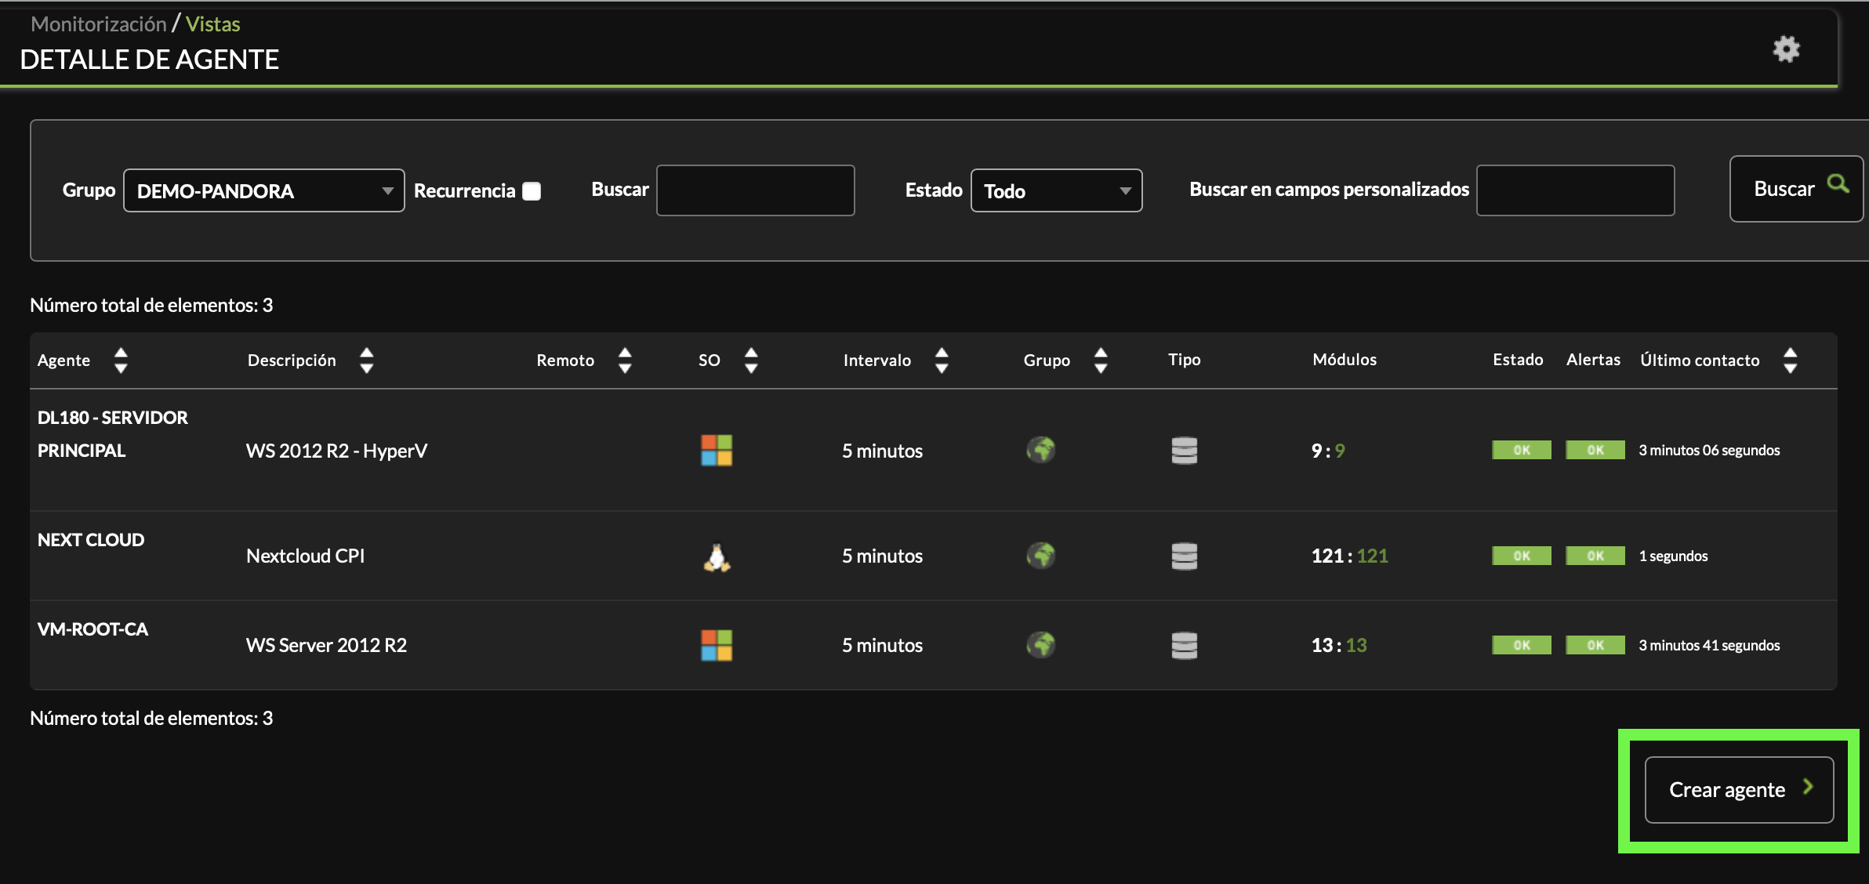This screenshot has height=884, width=1869.
Task: Open the settings gear icon
Action: [x=1786, y=49]
